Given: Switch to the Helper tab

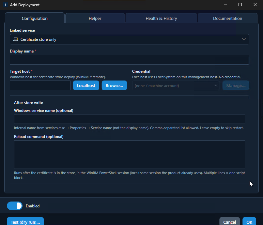Looking at the screenshot, I should 95,18.
